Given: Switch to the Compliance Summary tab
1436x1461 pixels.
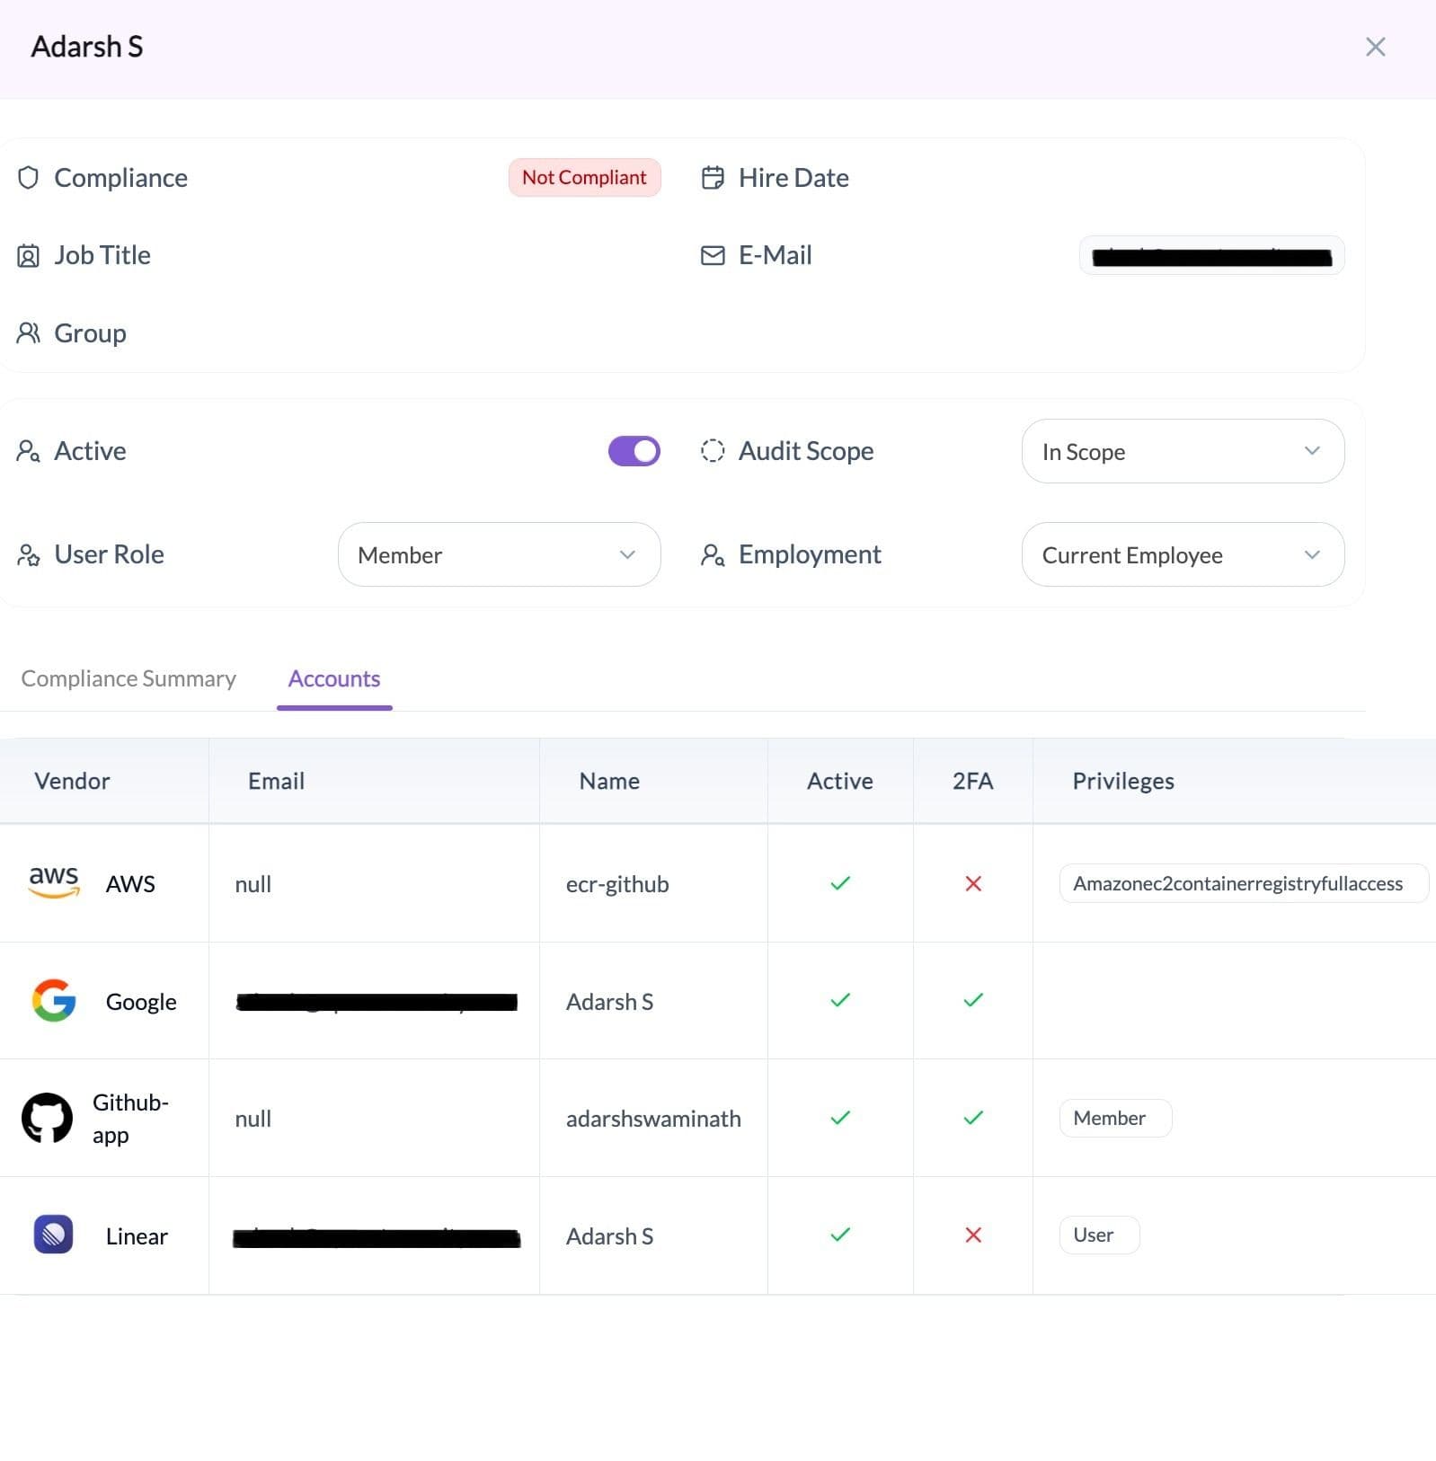Looking at the screenshot, I should tap(129, 678).
